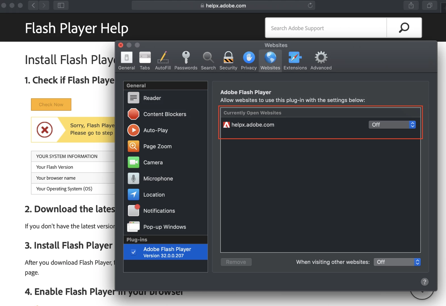Open the Safari Share menu
Viewport: 446px width, 306px height.
click(411, 5)
